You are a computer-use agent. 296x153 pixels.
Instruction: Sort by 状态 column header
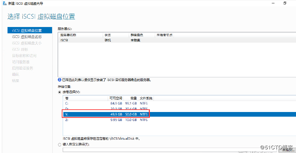(x=107, y=35)
